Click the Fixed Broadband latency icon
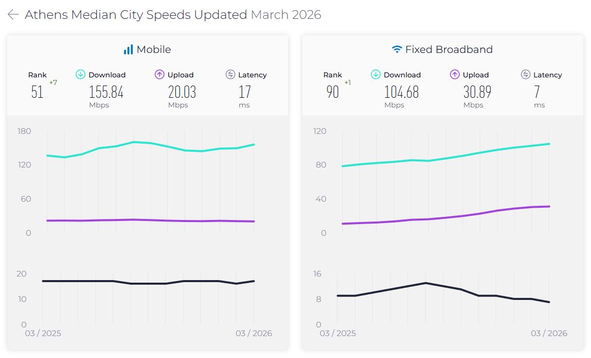 pyautogui.click(x=526, y=74)
